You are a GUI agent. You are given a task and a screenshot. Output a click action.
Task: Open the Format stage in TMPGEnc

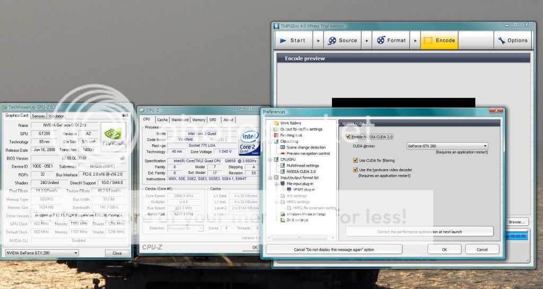(x=391, y=40)
